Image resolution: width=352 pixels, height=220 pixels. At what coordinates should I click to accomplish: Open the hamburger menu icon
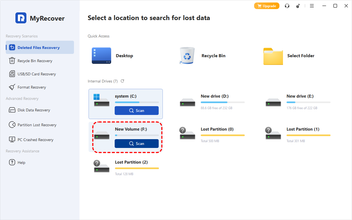coord(312,6)
